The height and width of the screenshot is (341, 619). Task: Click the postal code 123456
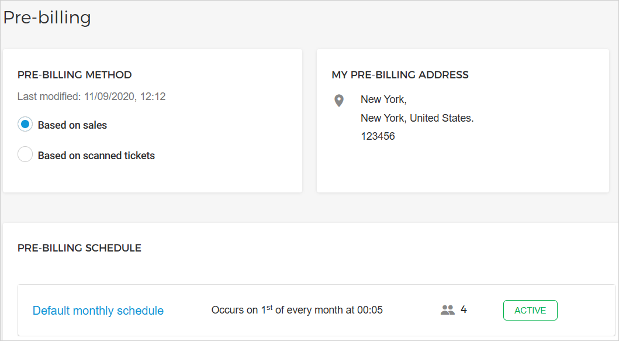coord(378,136)
